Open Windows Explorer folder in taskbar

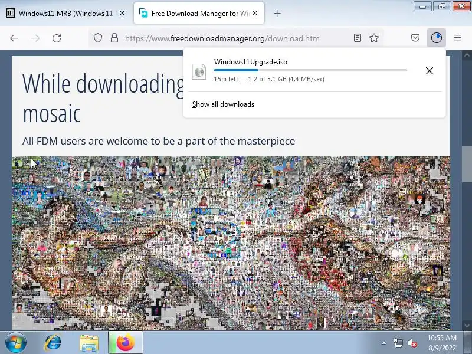[x=89, y=343]
